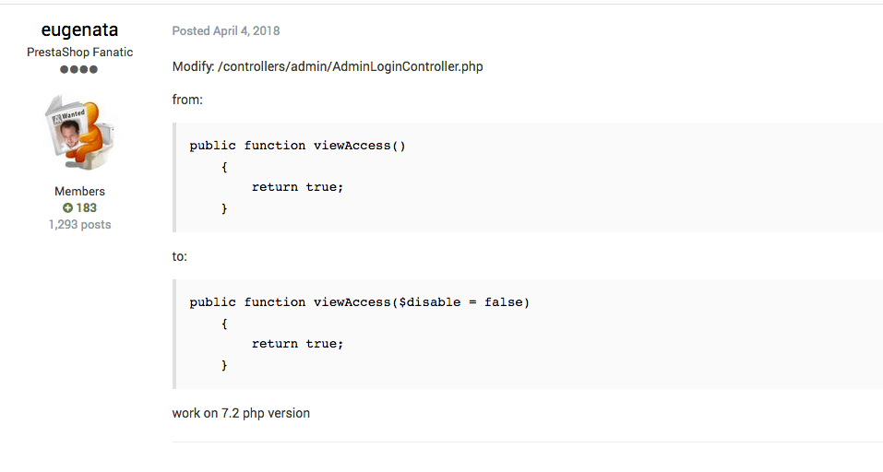Screen dimensions: 883x472
Task: Click the 'return true;' line in first block
Action: click(x=297, y=187)
